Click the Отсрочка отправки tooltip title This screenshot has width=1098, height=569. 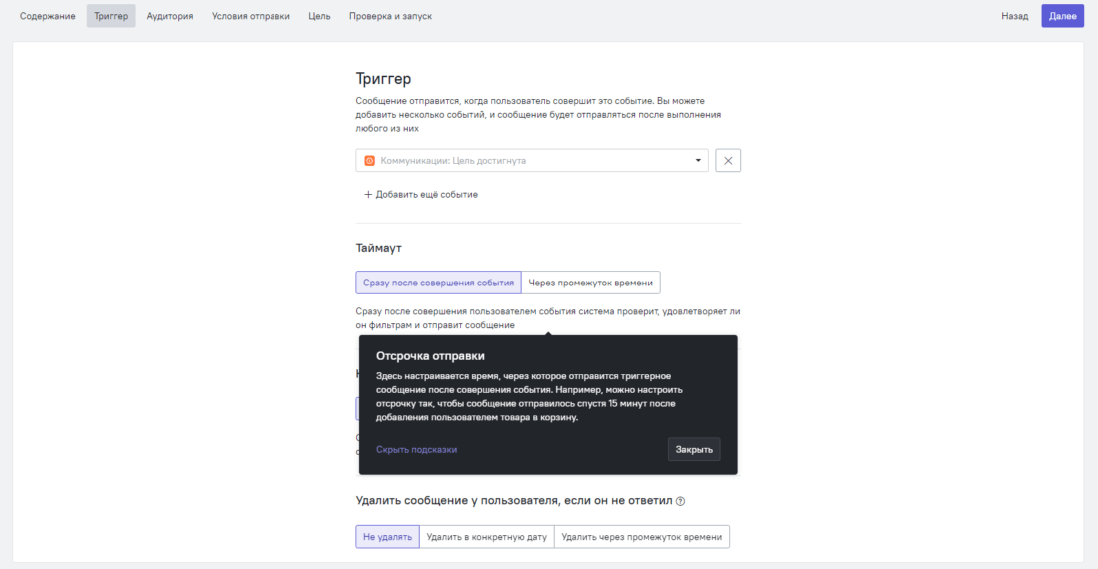[x=430, y=356]
